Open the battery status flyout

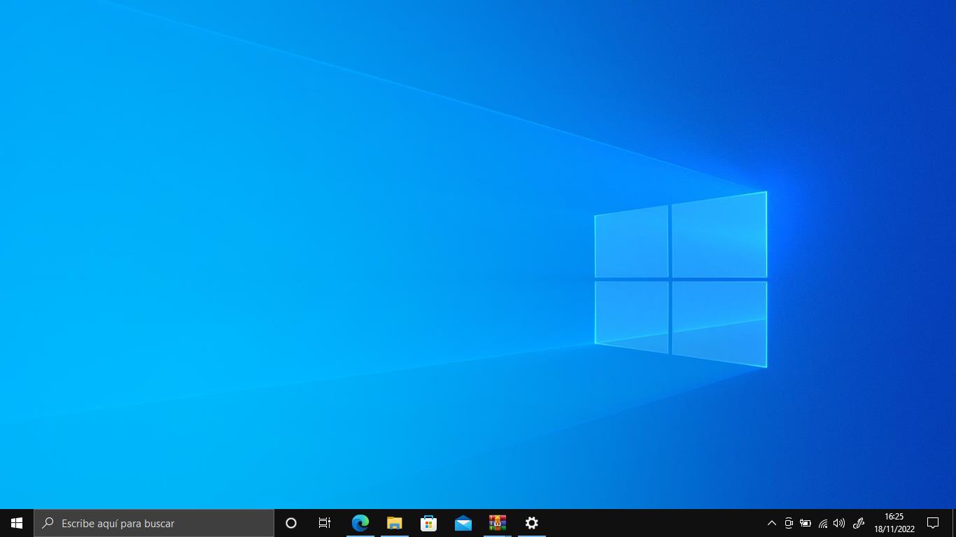[x=806, y=523]
